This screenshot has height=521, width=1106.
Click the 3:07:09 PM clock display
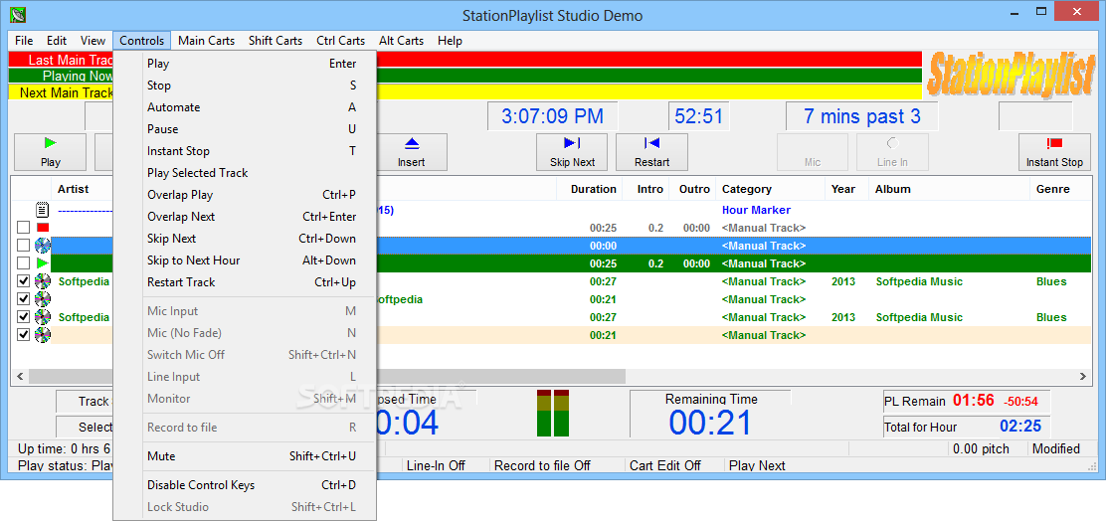coord(552,116)
